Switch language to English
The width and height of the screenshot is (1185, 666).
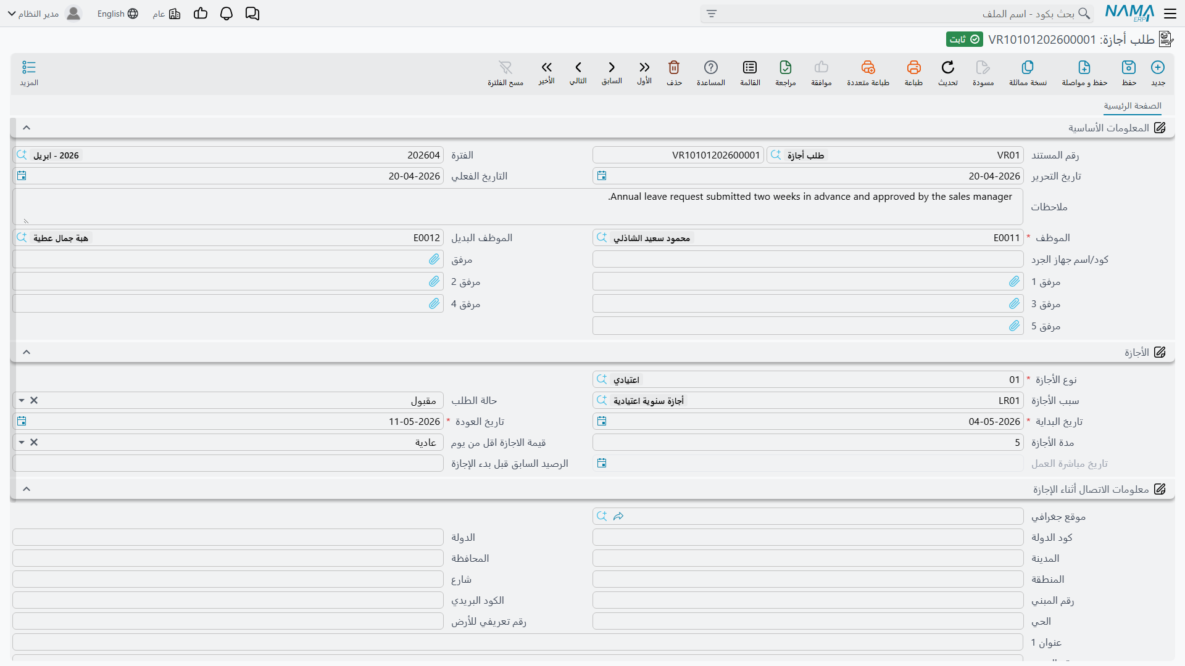[117, 14]
